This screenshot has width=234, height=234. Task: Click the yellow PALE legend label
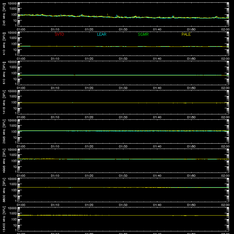point(186,34)
